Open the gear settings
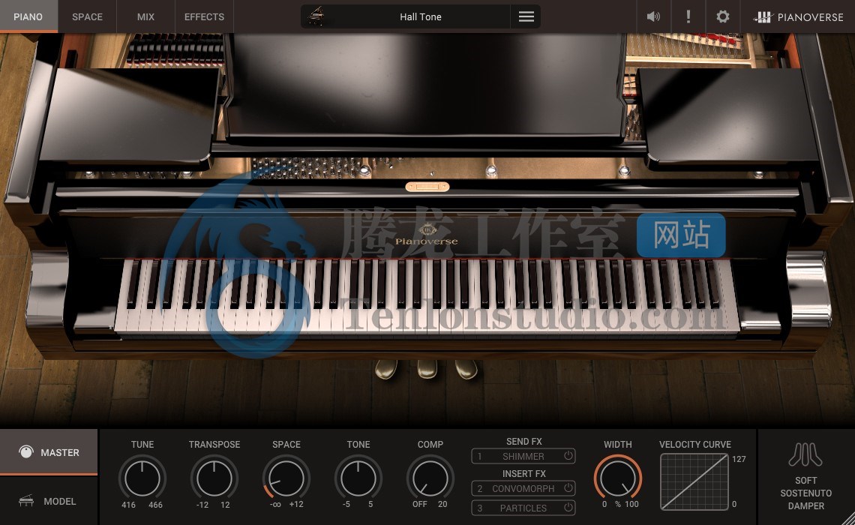Image resolution: width=855 pixels, height=525 pixels. [x=722, y=16]
